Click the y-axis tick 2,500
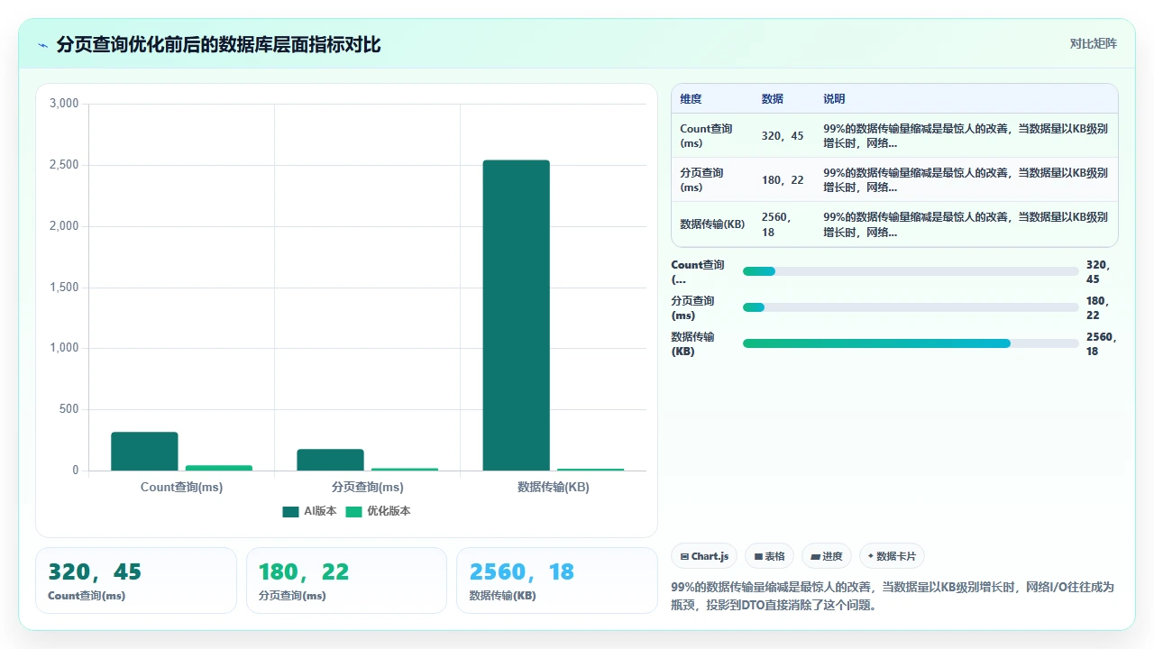Viewport: 1154px width, 649px height. pos(64,165)
